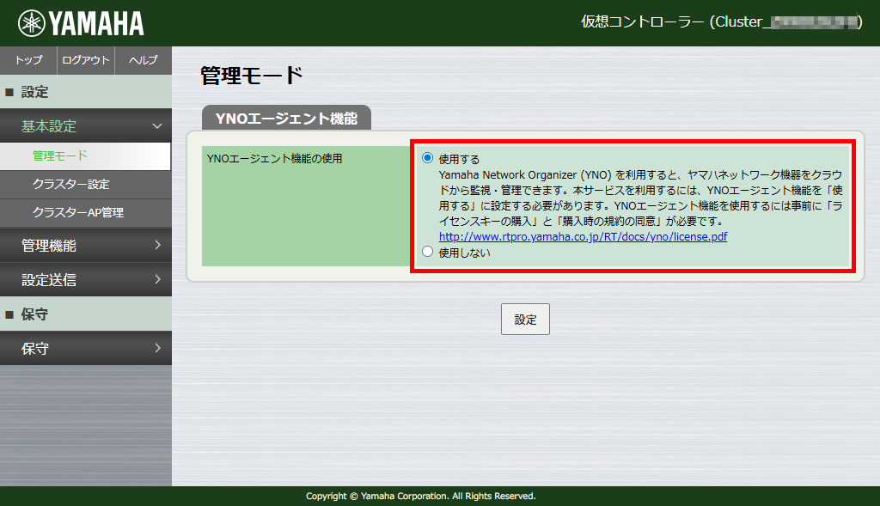Click the ■ 保守 section header
This screenshot has width=880, height=506.
[86, 314]
